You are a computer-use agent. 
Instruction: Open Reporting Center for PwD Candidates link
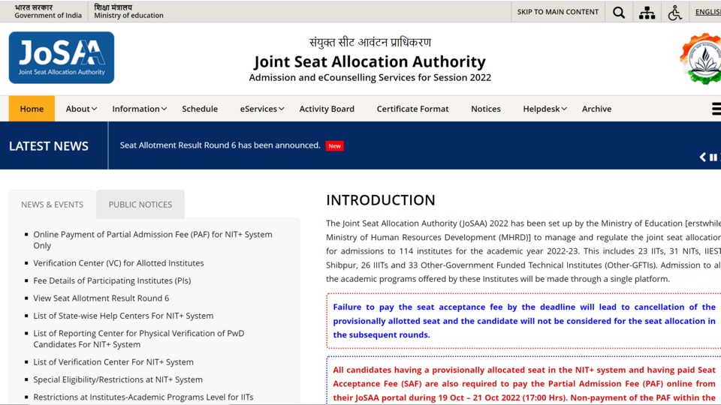(x=138, y=339)
